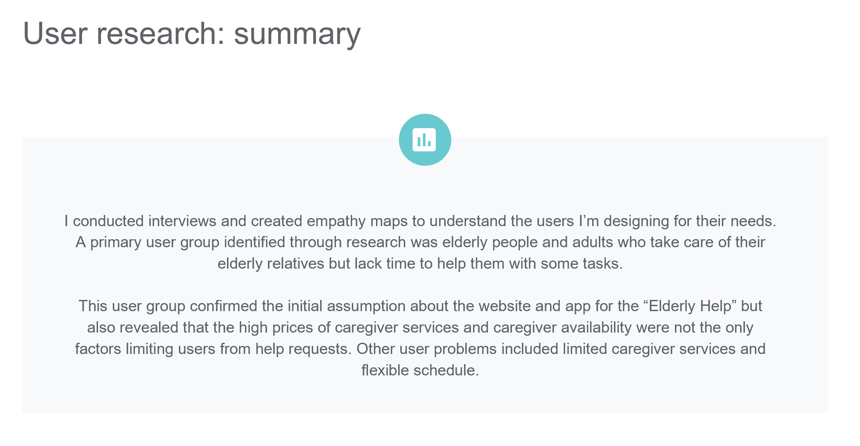
Task: Select the teal circle around chart icon
Action: click(x=425, y=140)
